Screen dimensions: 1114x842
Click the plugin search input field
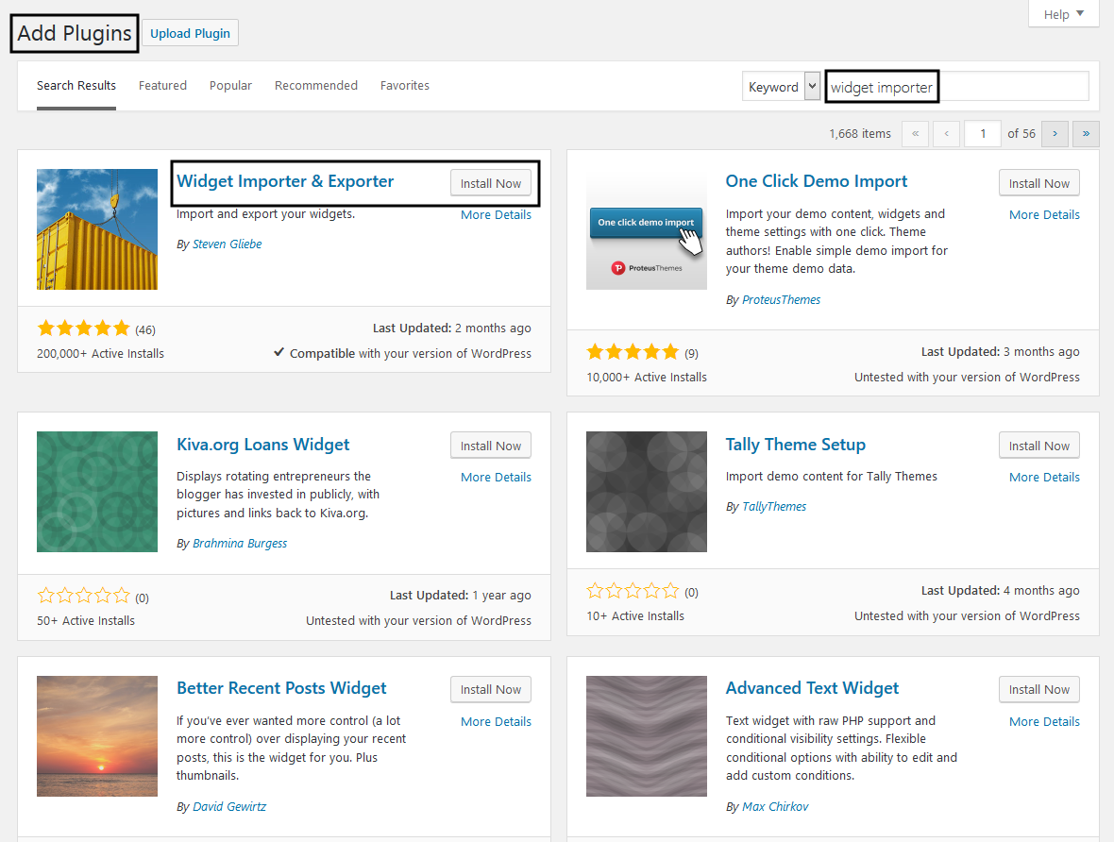pos(955,87)
